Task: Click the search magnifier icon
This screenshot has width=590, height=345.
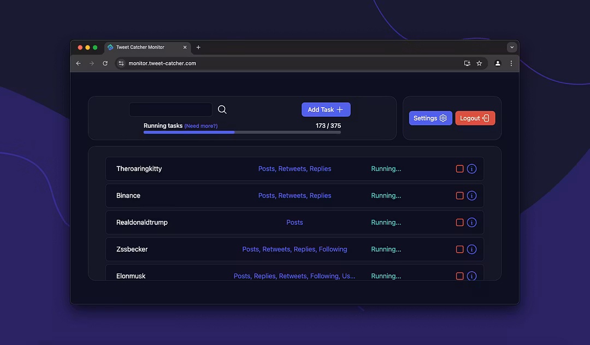Action: (x=222, y=109)
